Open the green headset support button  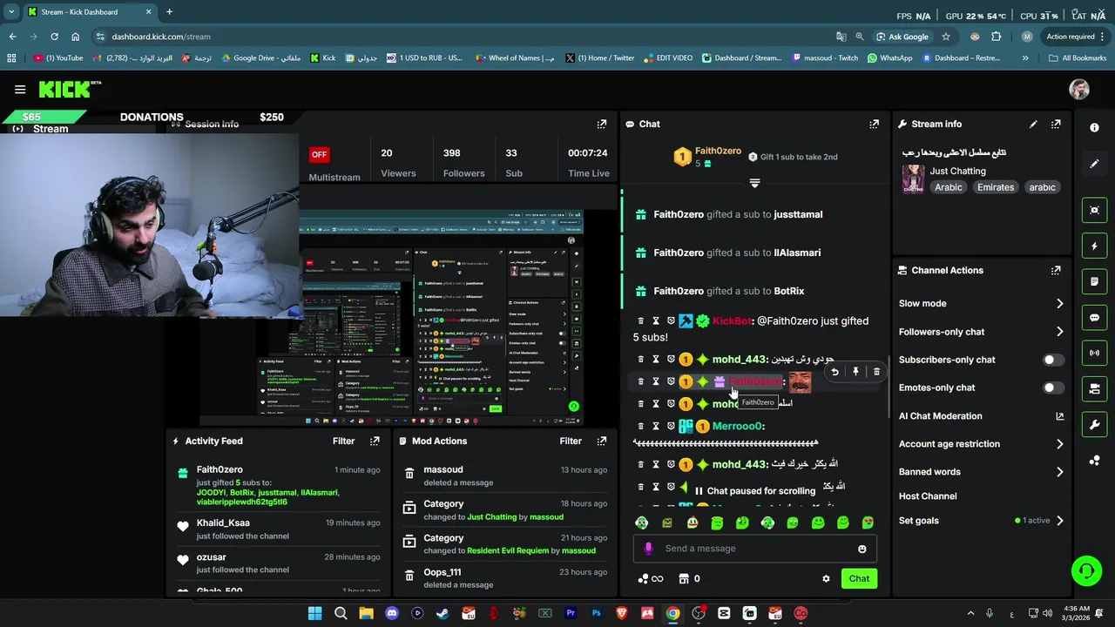point(1086,571)
